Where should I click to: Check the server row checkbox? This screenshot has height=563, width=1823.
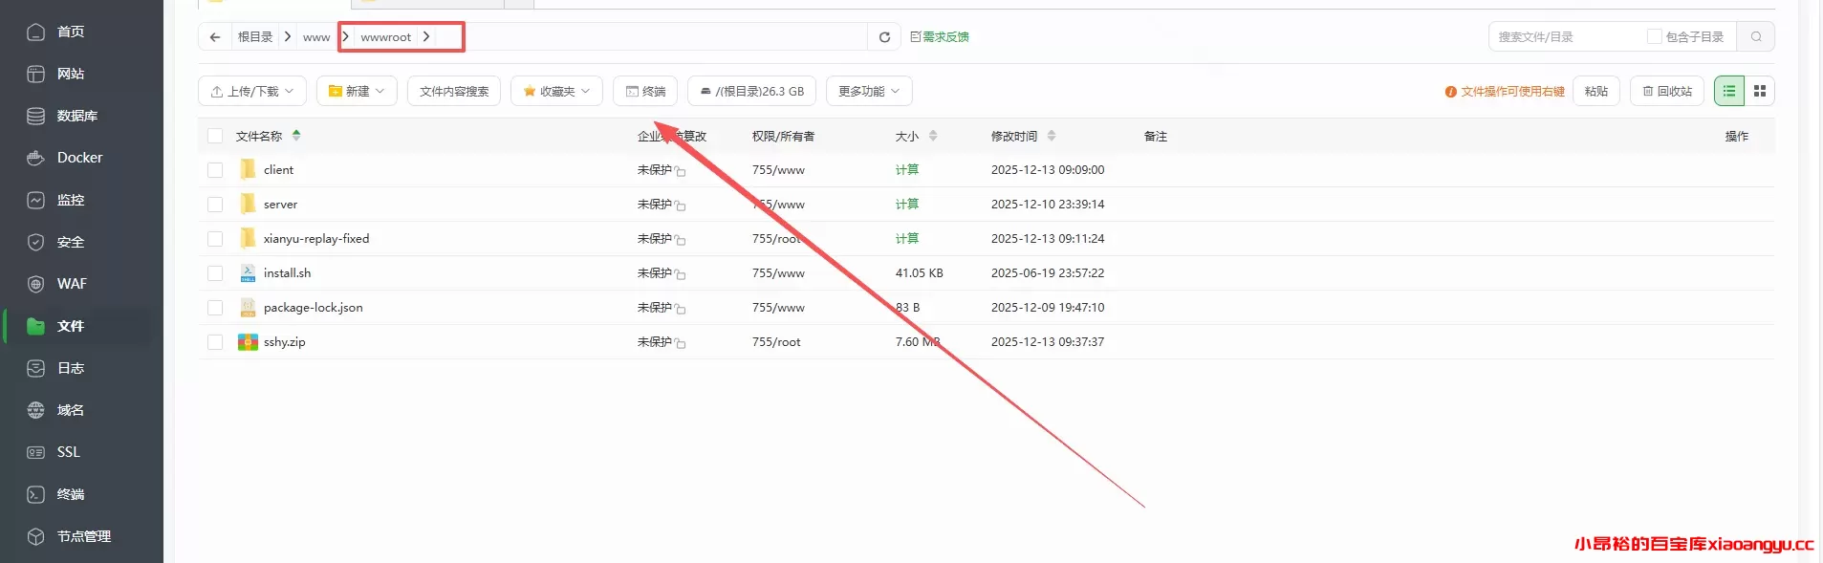click(x=215, y=205)
